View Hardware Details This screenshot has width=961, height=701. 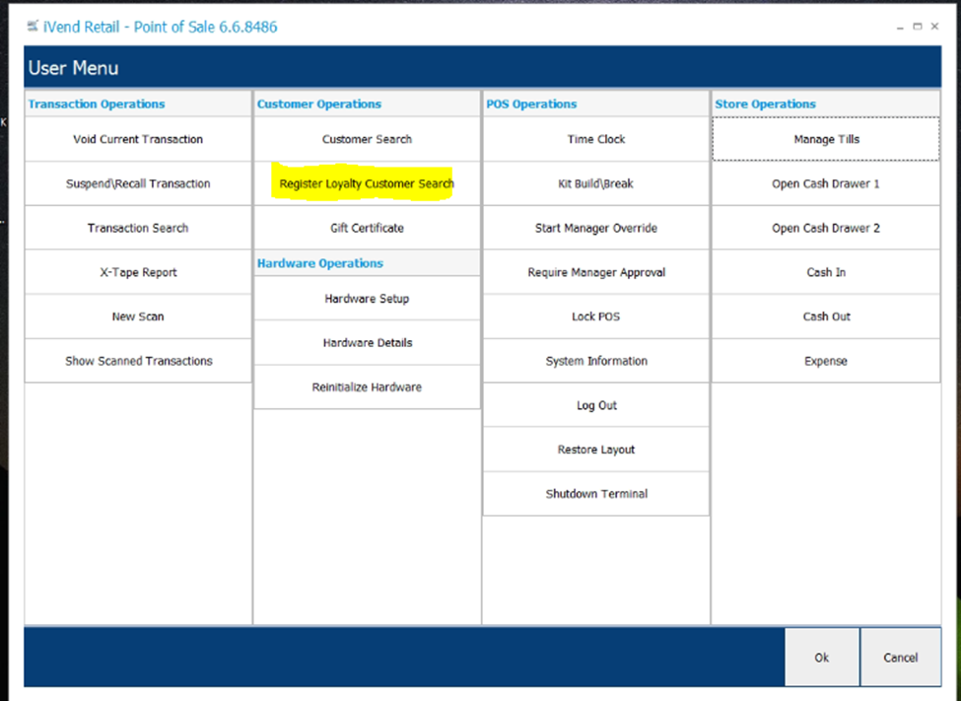367,342
